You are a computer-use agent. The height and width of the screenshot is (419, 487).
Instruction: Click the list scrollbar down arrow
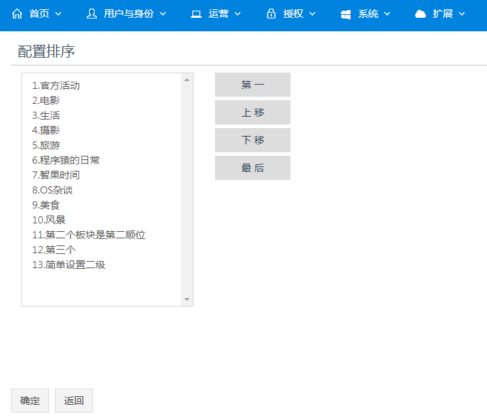coord(187,299)
